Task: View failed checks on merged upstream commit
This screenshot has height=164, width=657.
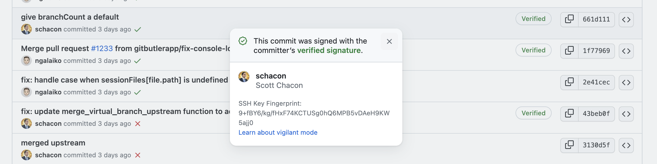Action: coord(138,155)
